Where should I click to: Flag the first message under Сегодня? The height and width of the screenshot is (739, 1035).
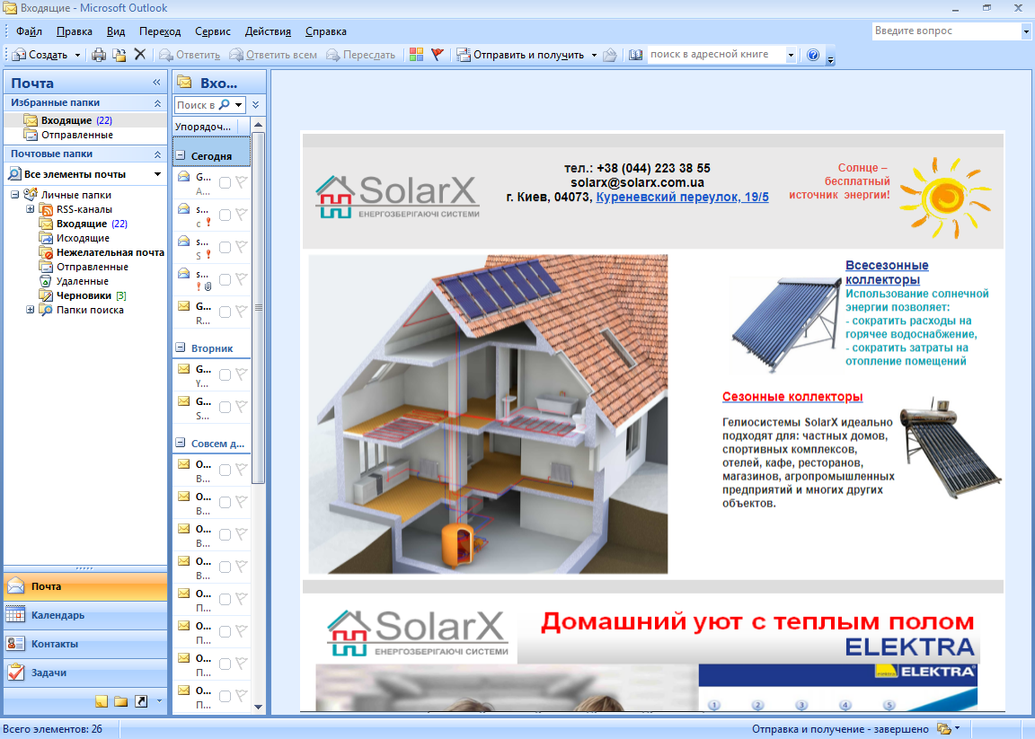(241, 182)
